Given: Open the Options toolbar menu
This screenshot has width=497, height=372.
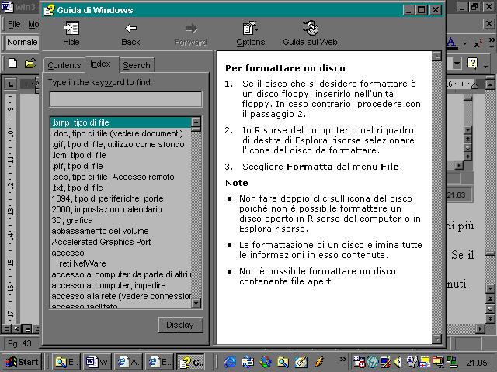Looking at the screenshot, I should (x=250, y=33).
